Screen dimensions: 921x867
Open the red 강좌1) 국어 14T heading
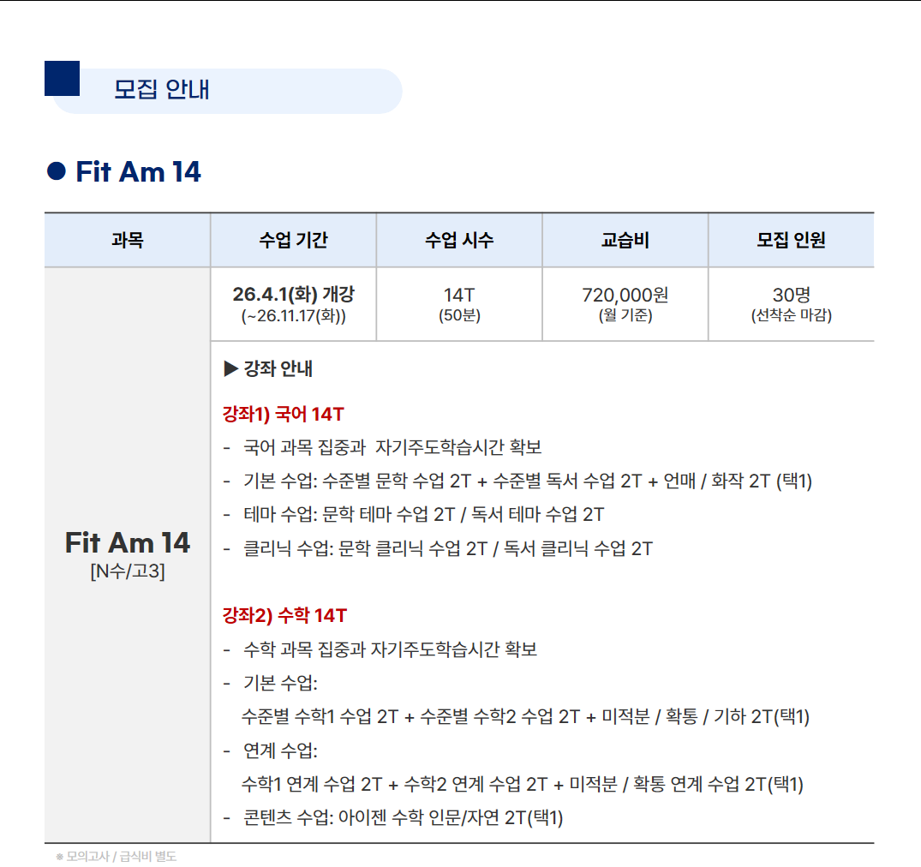tap(284, 415)
